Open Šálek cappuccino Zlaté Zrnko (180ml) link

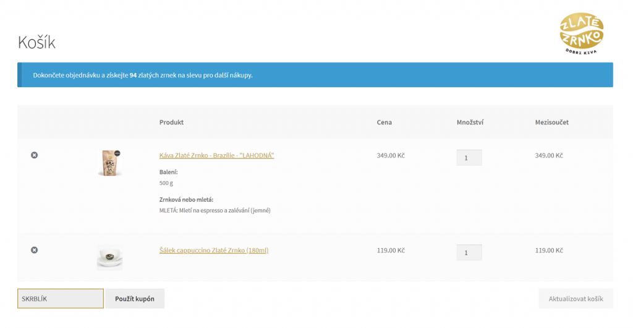point(213,251)
